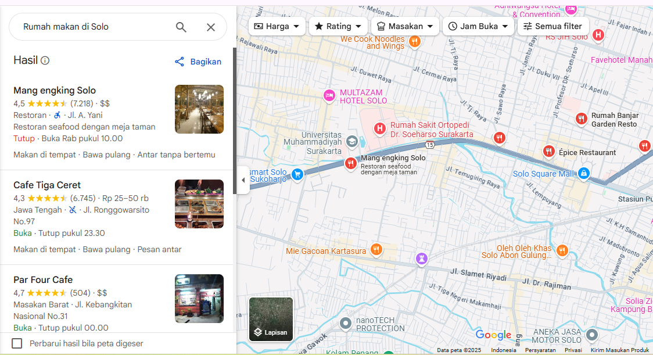
Task: Collapse the side panel arrow
Action: [x=243, y=180]
